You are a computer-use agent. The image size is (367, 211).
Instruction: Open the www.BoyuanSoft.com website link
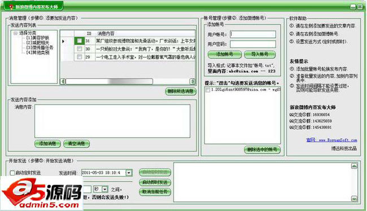point(338,140)
